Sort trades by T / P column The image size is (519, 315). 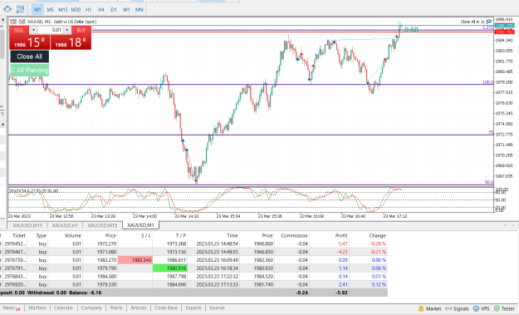181,235
